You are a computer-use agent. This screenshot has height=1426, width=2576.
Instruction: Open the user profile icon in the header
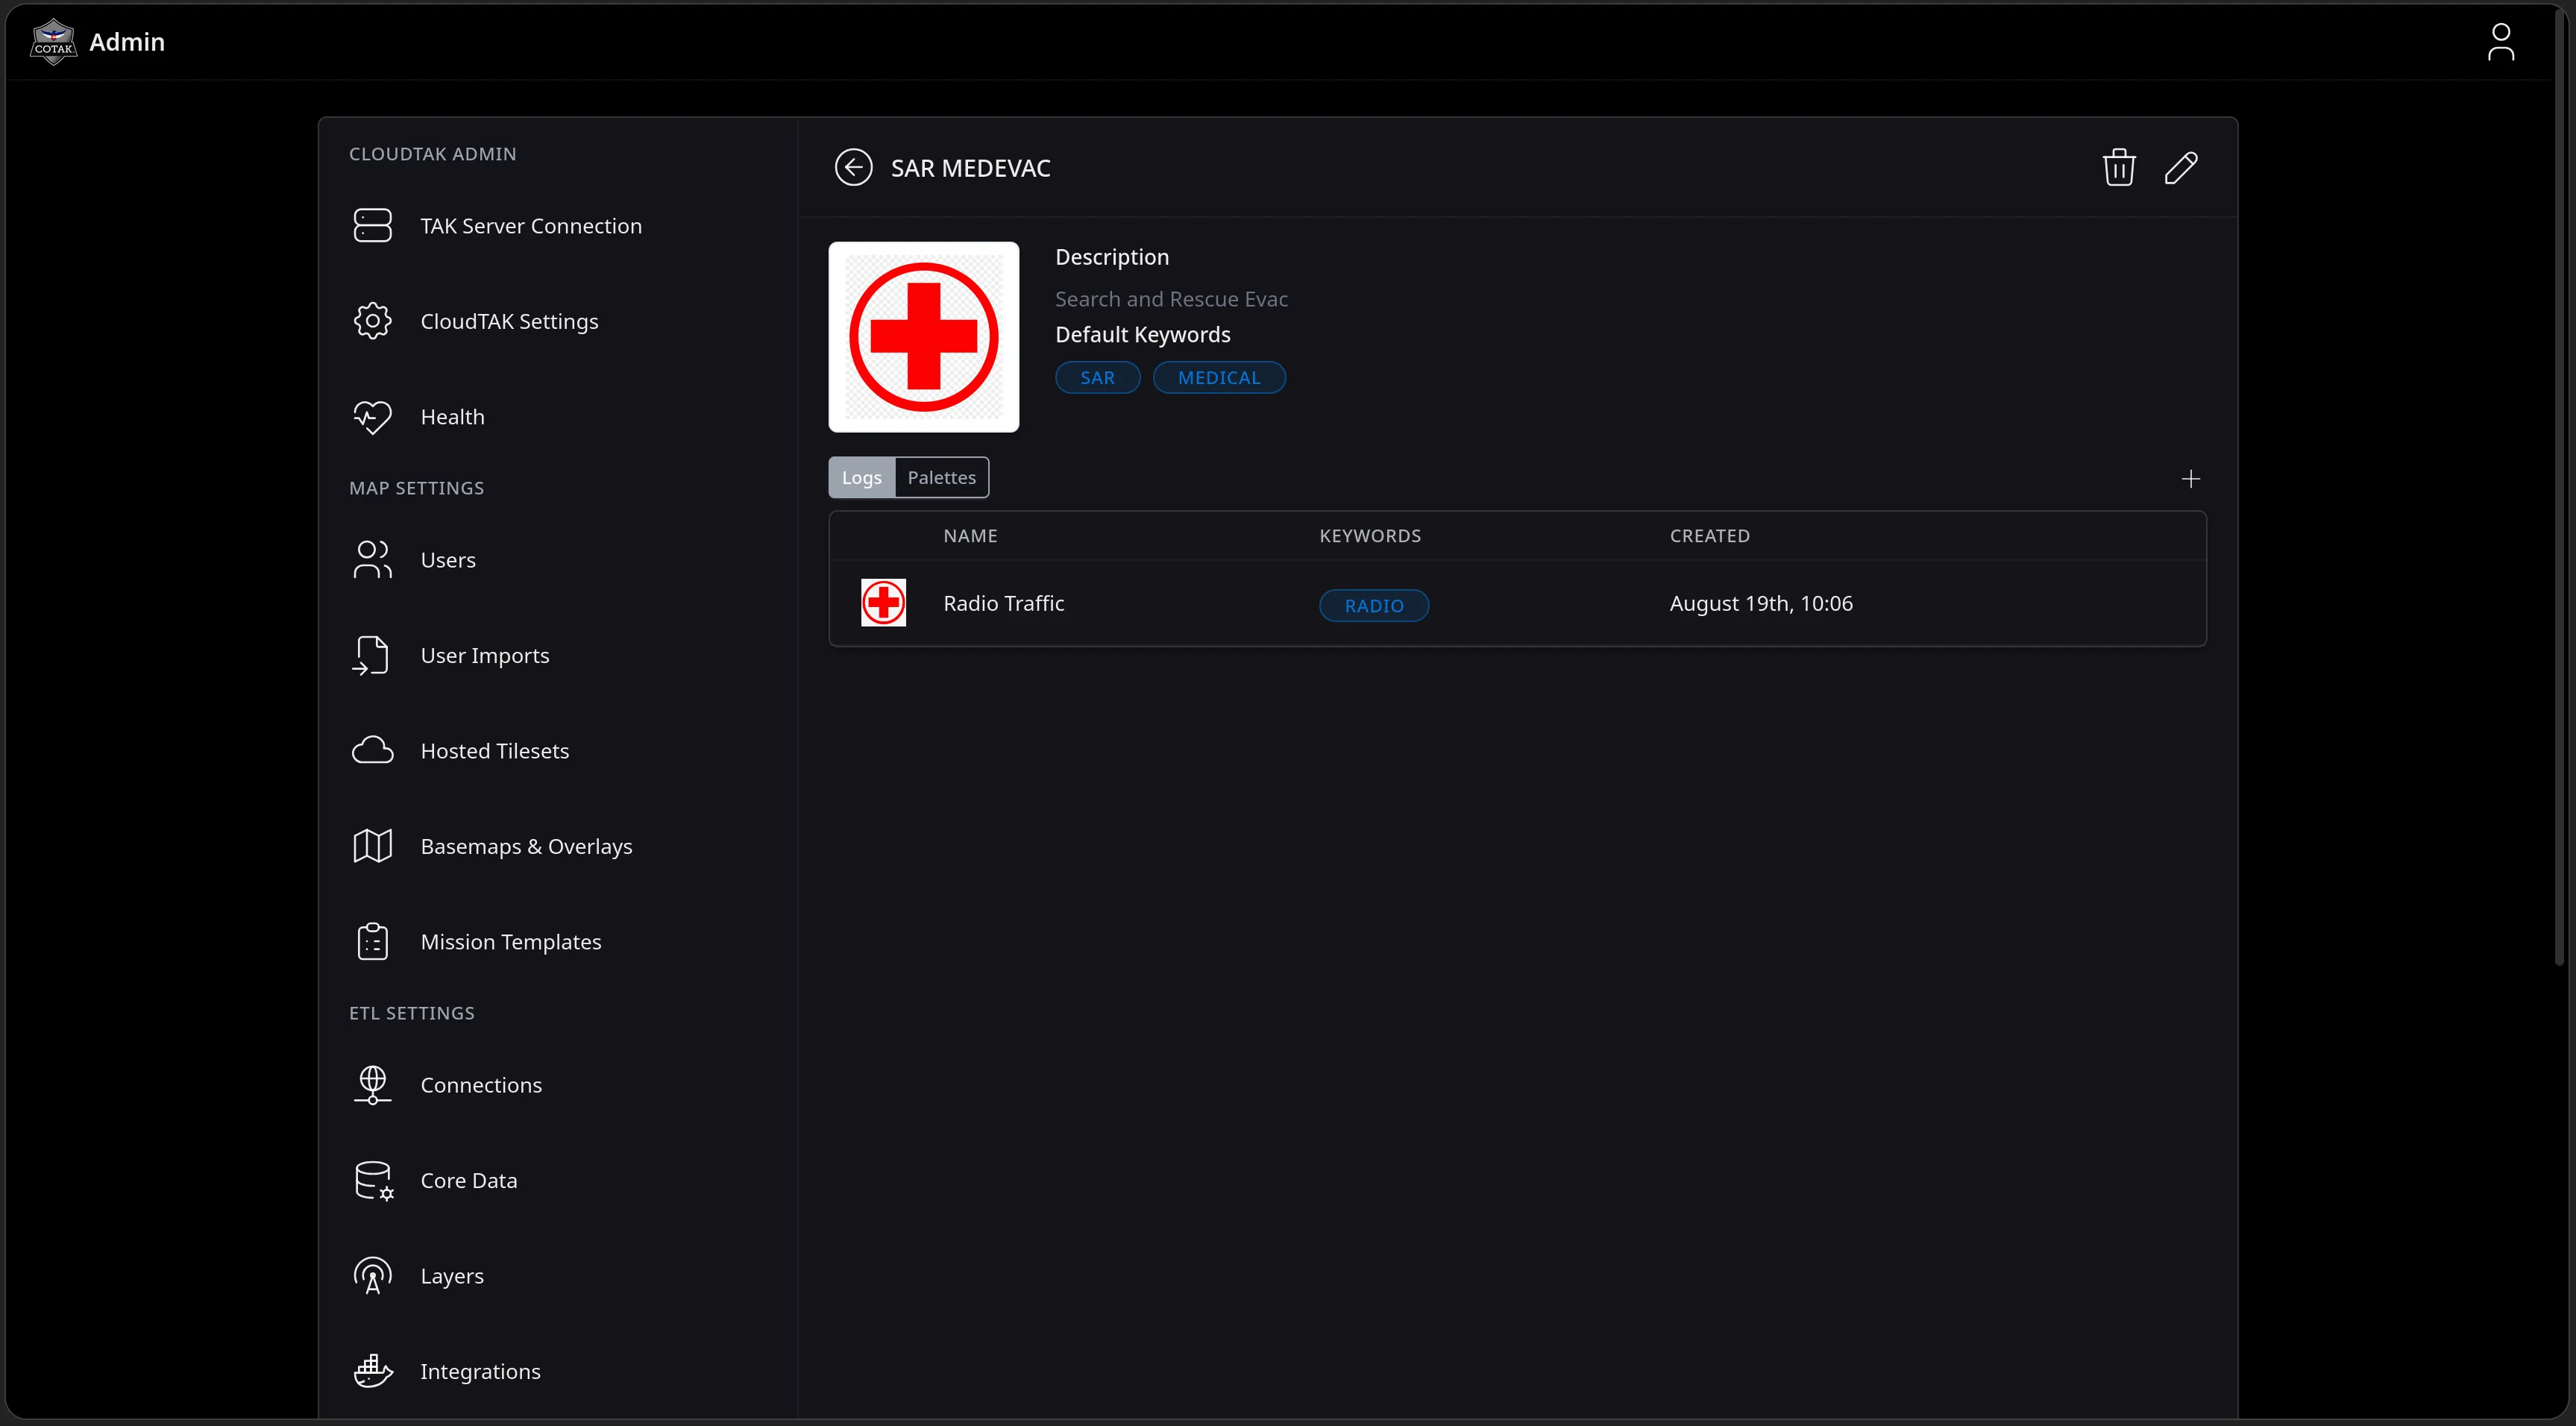coord(2500,42)
